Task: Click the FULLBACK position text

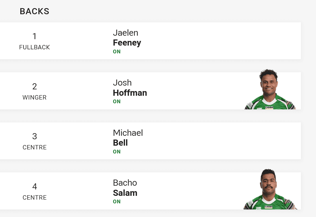Action: coord(34,47)
